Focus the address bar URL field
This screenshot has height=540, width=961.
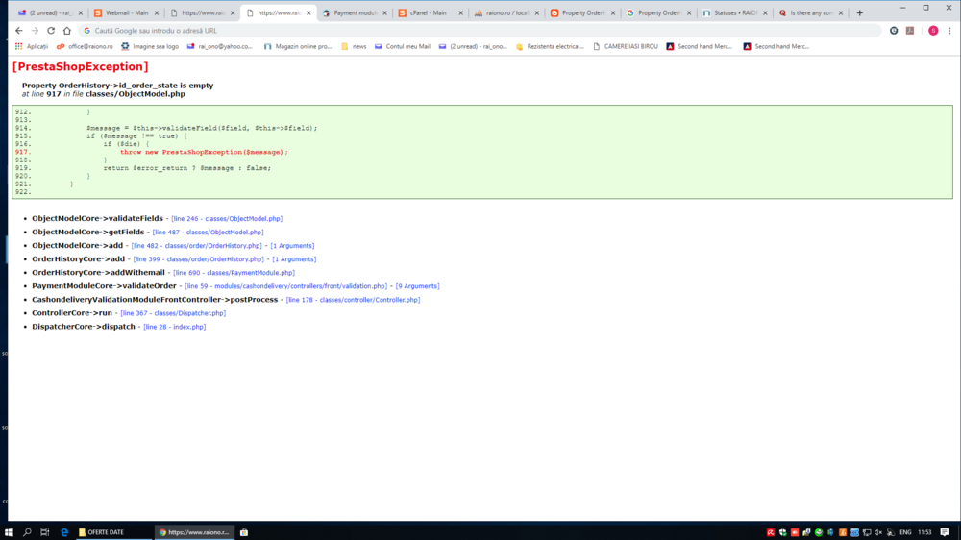coord(478,31)
